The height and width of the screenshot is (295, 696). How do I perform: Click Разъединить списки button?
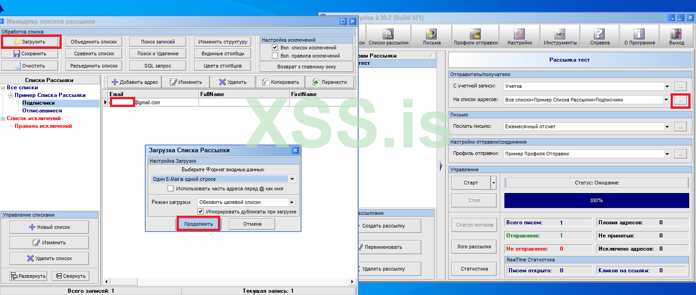point(94,66)
